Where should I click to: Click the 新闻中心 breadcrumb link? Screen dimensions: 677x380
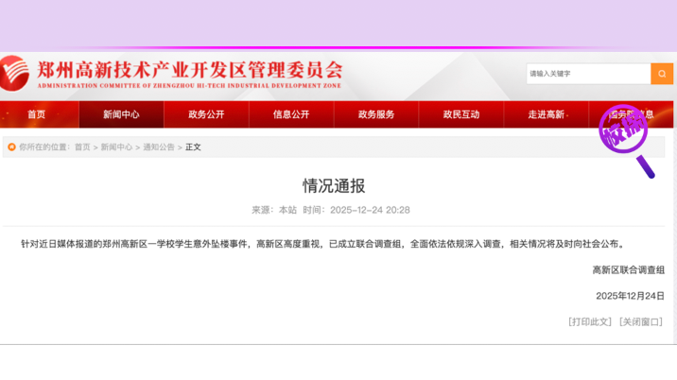pos(116,147)
